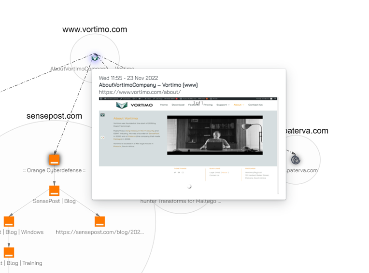Click the 'Blog | Windows' node label
Screen dimensions: 369x273
coord(22,232)
